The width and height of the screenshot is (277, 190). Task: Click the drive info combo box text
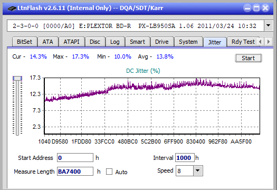point(135,26)
